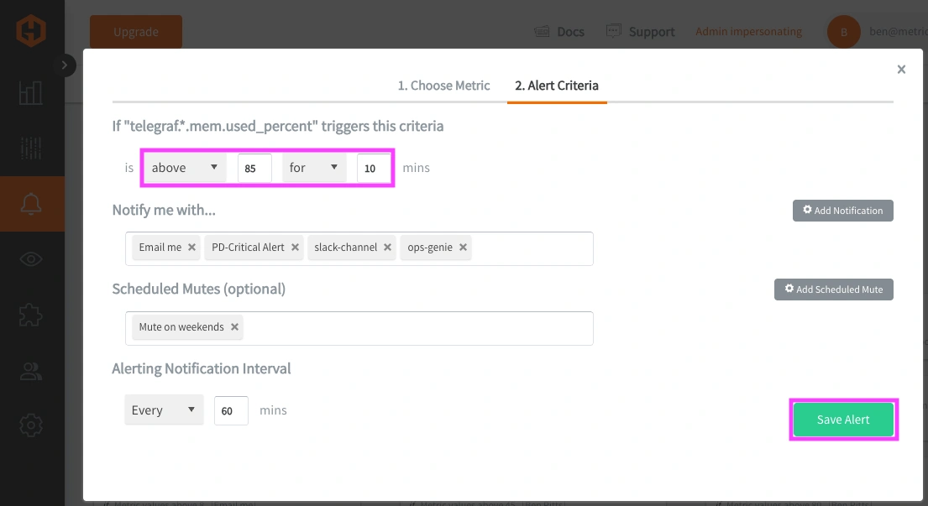Switch to Choose Metric tab
928x506 pixels.
click(x=444, y=86)
